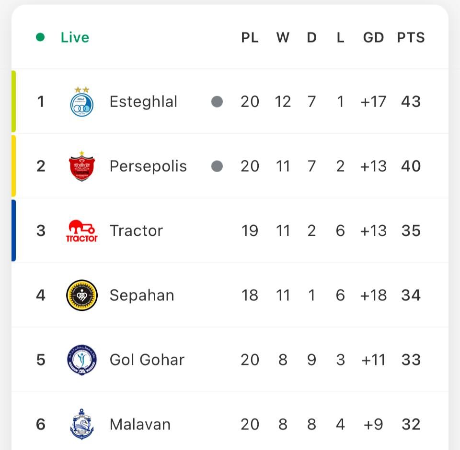Sort the table by PTS column header
The image size is (460, 450).
[411, 37]
